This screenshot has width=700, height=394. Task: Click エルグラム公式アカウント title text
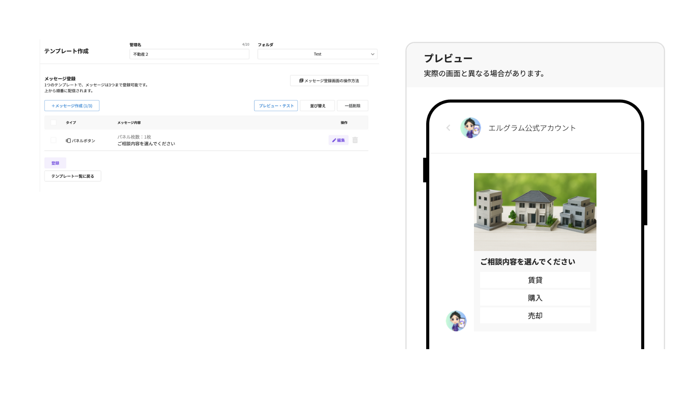pos(532,128)
